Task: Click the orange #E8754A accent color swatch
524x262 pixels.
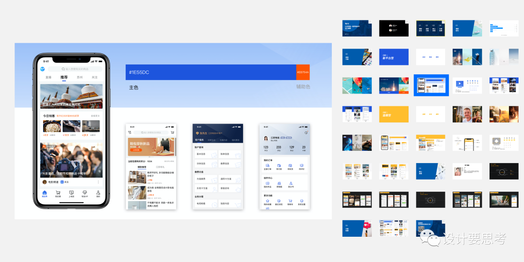Action: click(303, 72)
